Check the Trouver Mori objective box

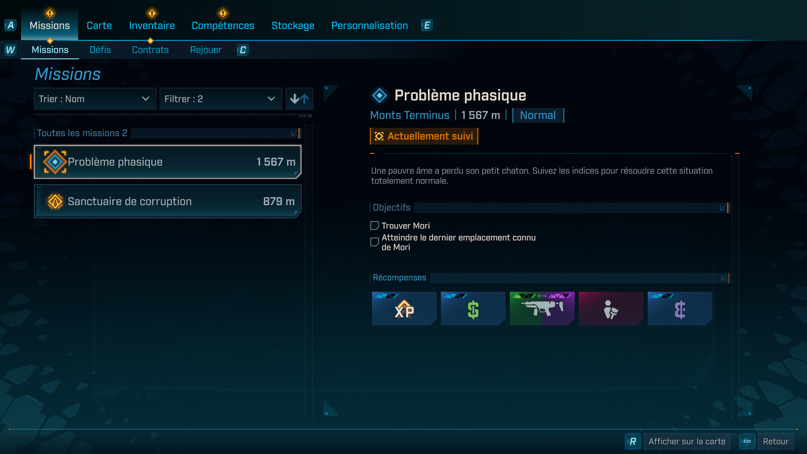[374, 226]
